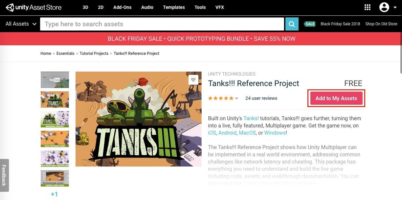Focus the search assets input field
402x200 pixels.
click(x=162, y=24)
